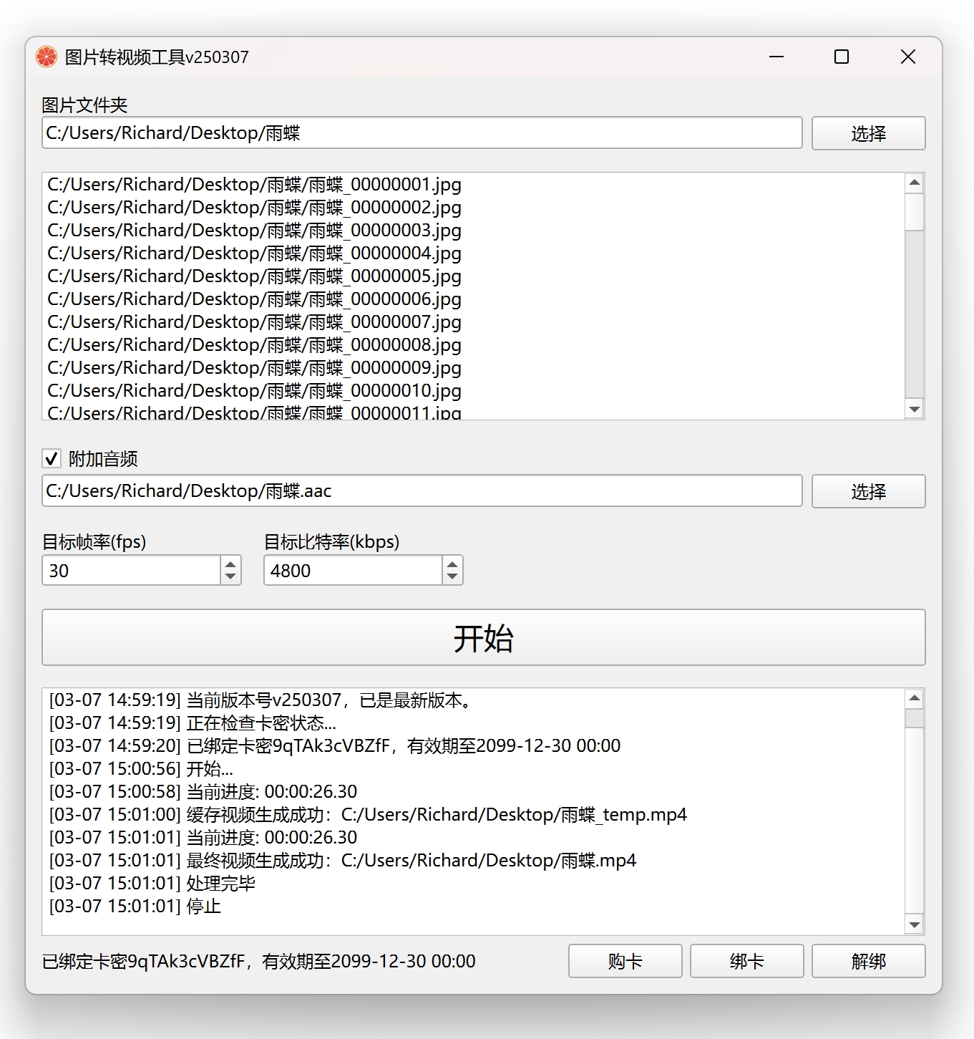The width and height of the screenshot is (974, 1039).
Task: Click the audio file path field
Action: pos(421,491)
